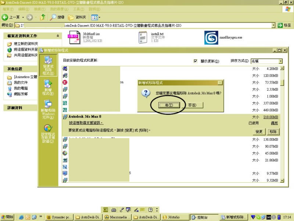The width and height of the screenshot is (294, 221).
Task: Click the blue triangle icon in system tray
Action: pos(253,217)
